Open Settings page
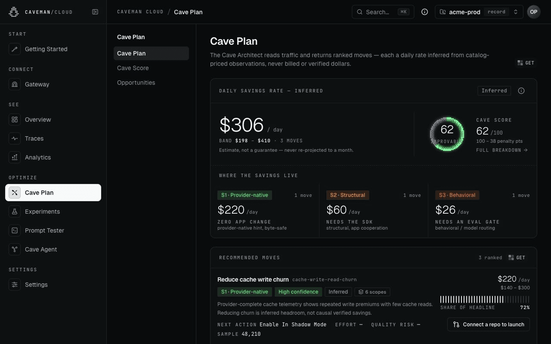 pos(53,284)
